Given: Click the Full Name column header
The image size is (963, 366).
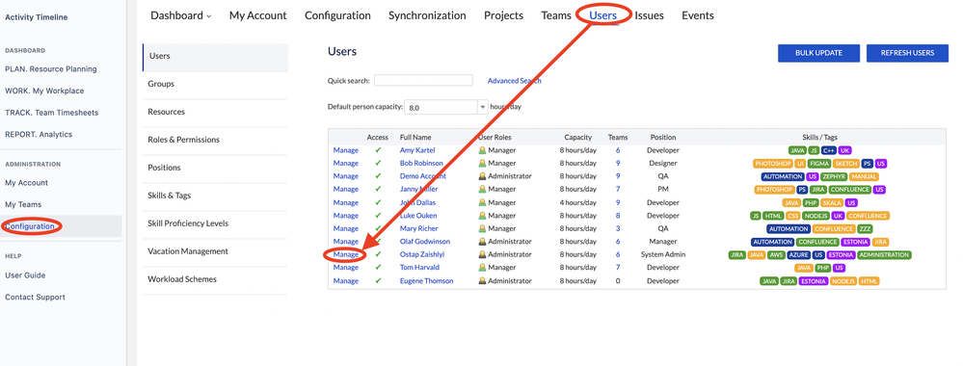Looking at the screenshot, I should pos(415,138).
